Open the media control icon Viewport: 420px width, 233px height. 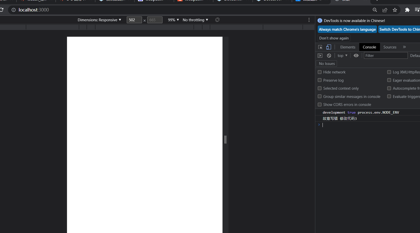click(417, 10)
